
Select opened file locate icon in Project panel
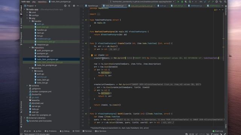[65, 6]
